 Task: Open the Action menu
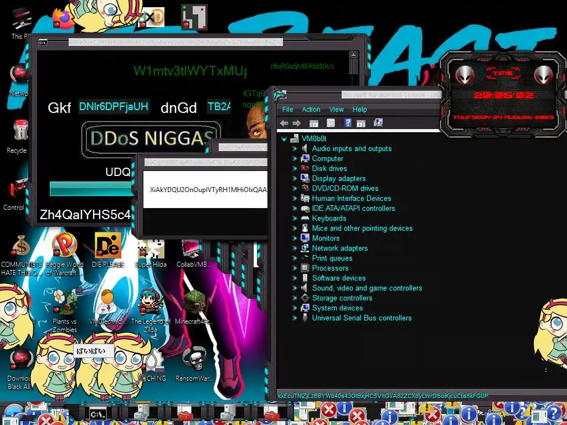point(311,110)
